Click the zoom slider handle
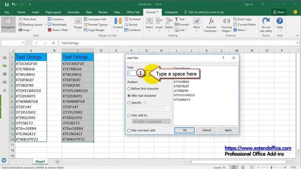 [x=271, y=167]
